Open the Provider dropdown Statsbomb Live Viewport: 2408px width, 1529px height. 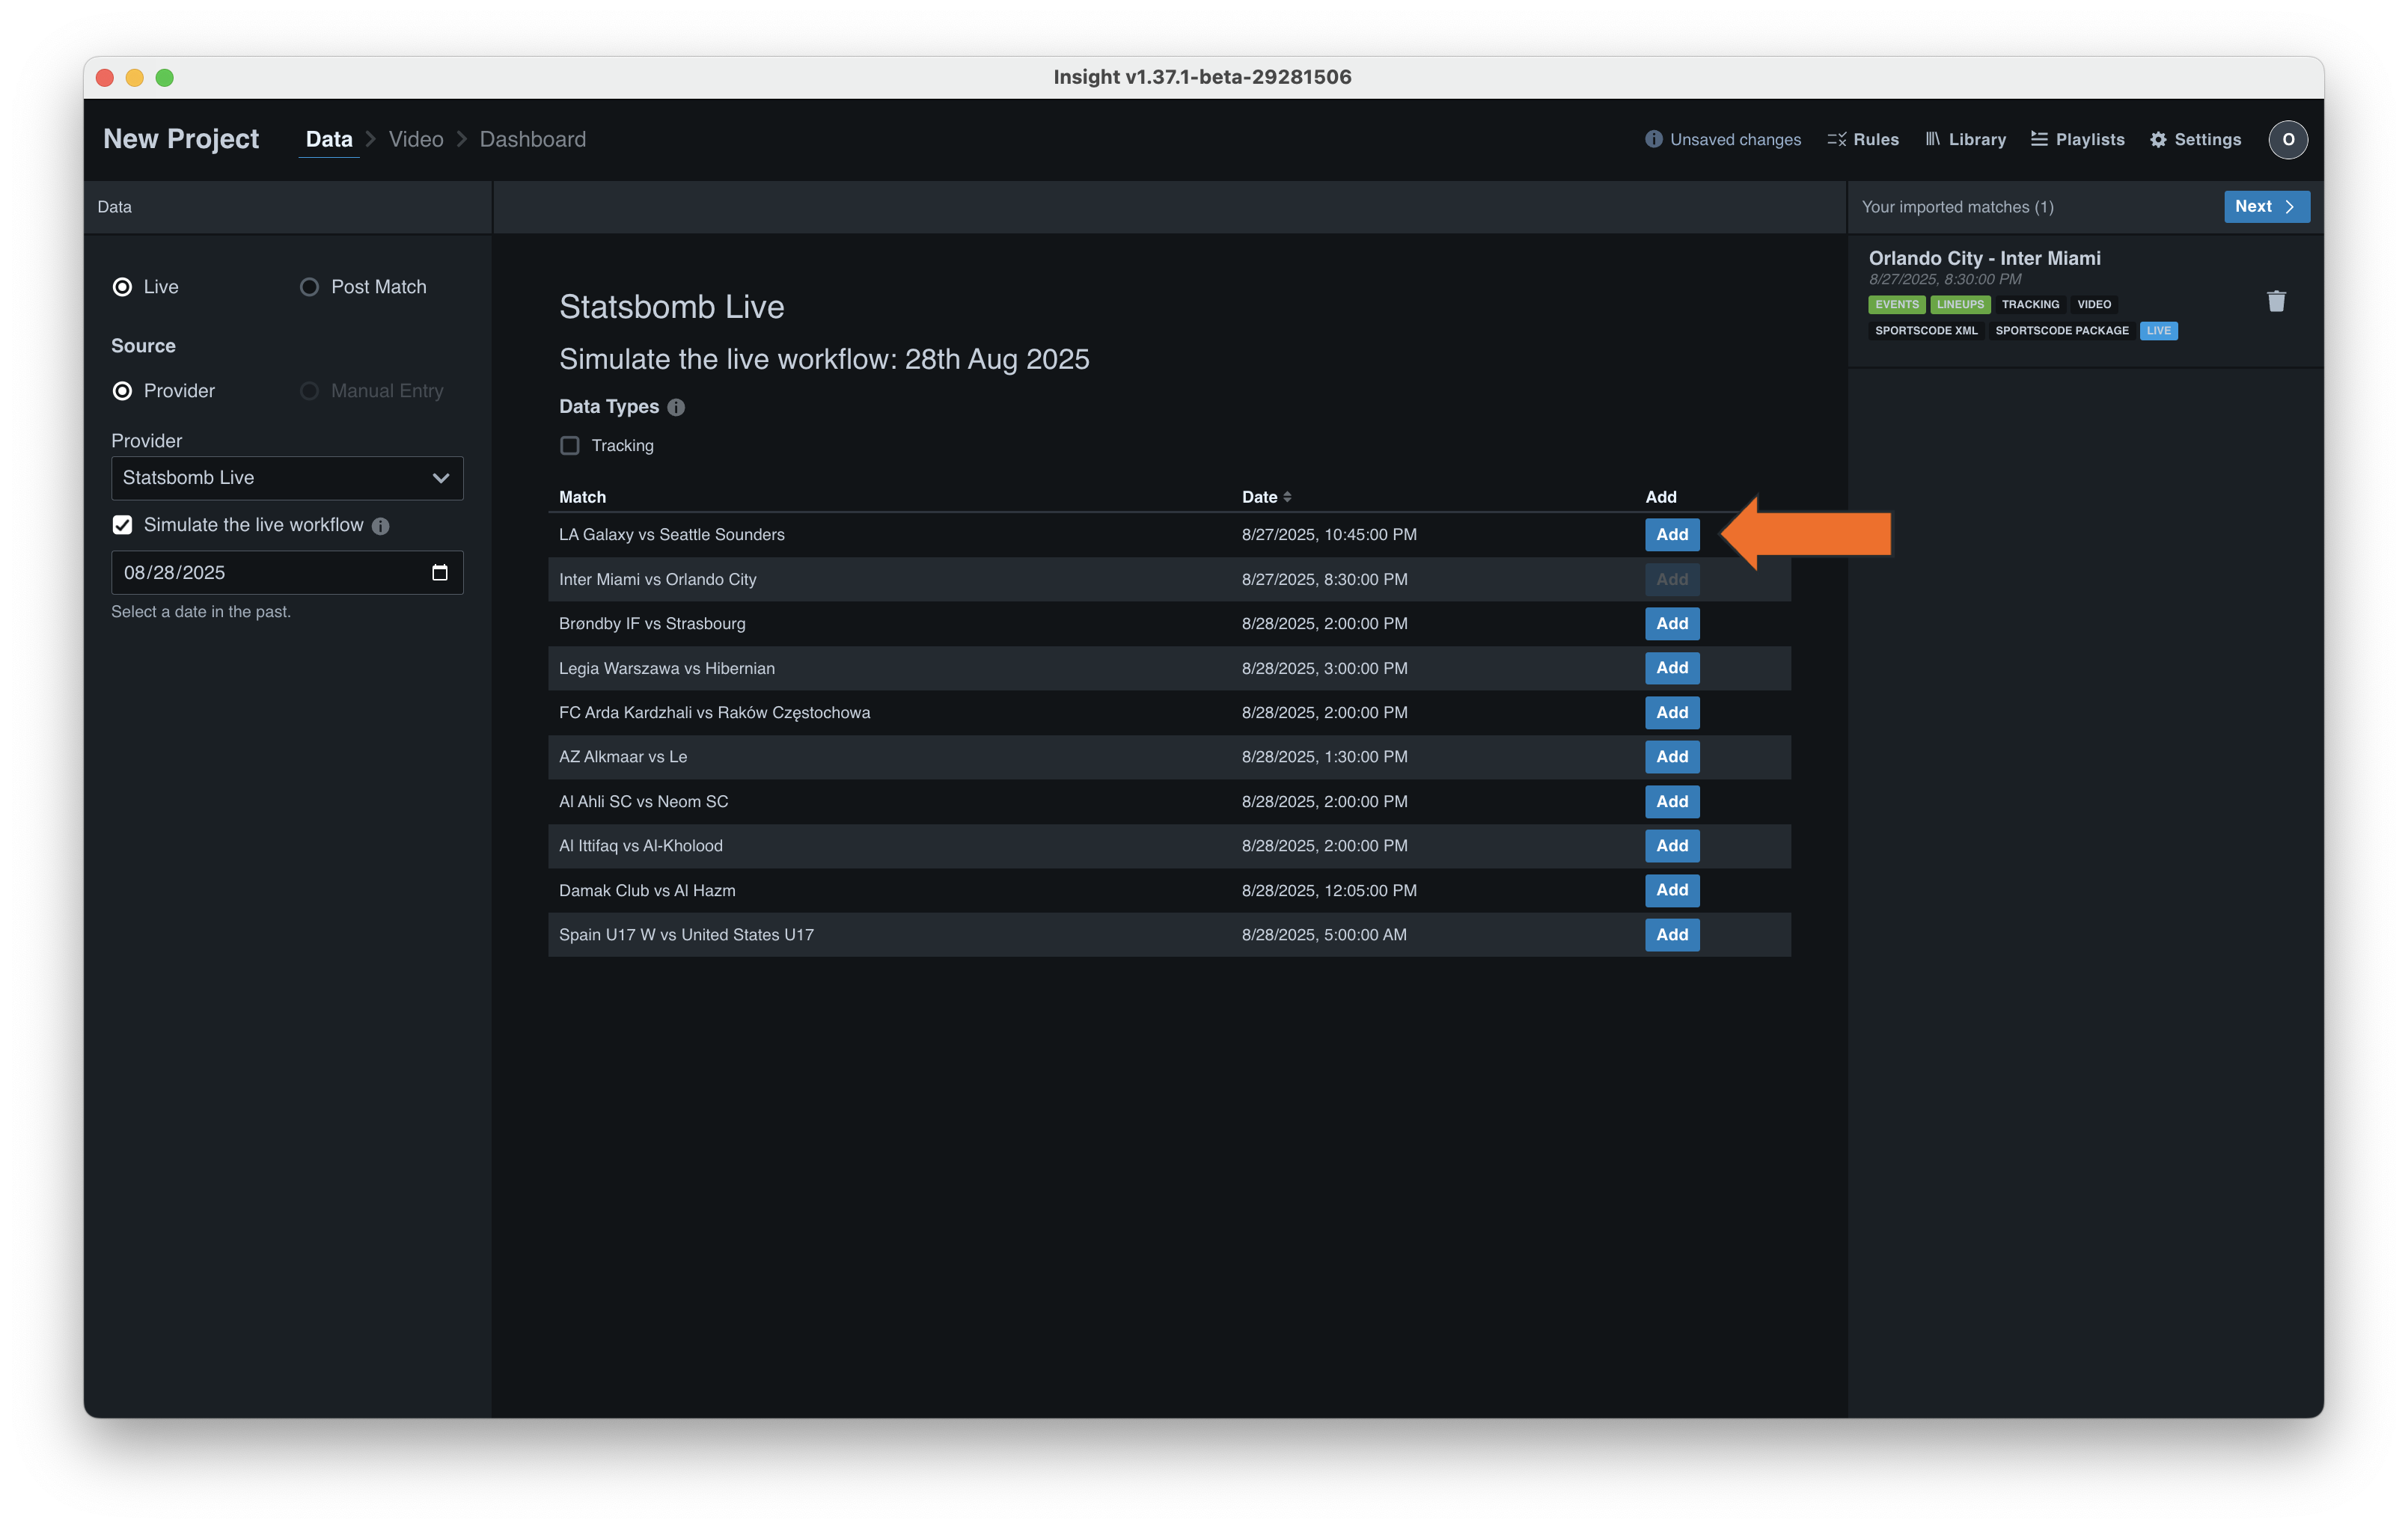point(287,478)
